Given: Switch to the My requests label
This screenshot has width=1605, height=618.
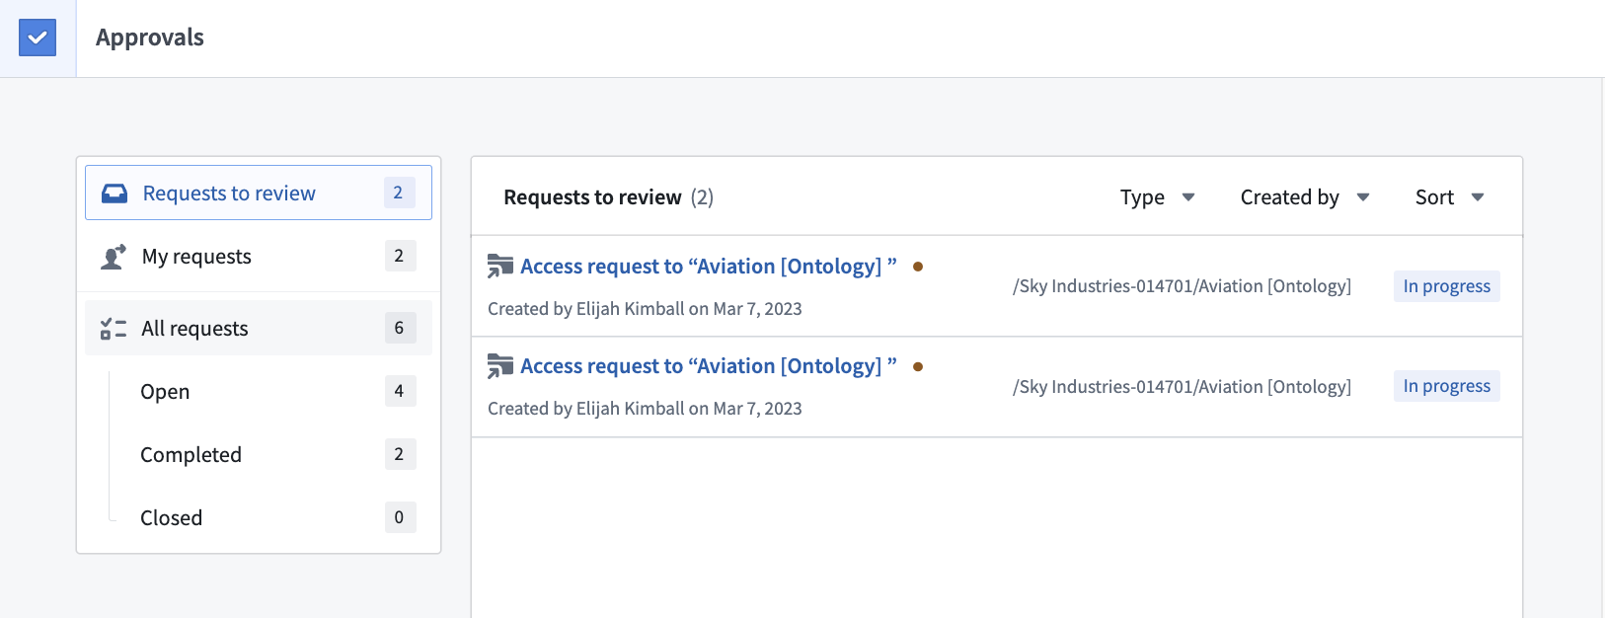Looking at the screenshot, I should coord(196,257).
